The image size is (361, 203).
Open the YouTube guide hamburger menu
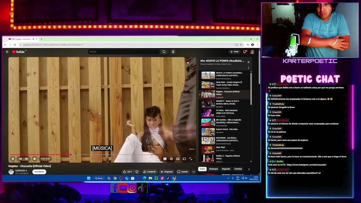point(7,52)
